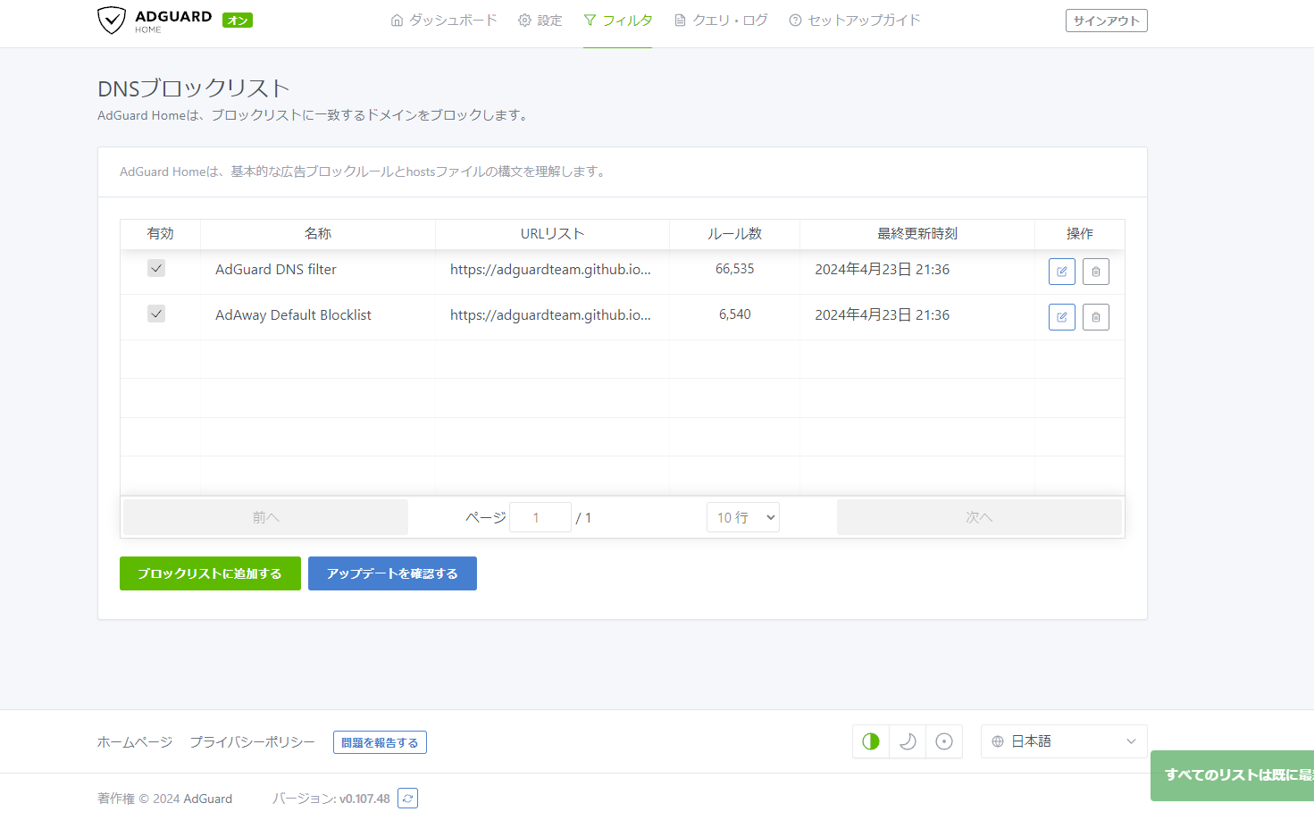Open the クエリ・ログ tab

pyautogui.click(x=721, y=21)
